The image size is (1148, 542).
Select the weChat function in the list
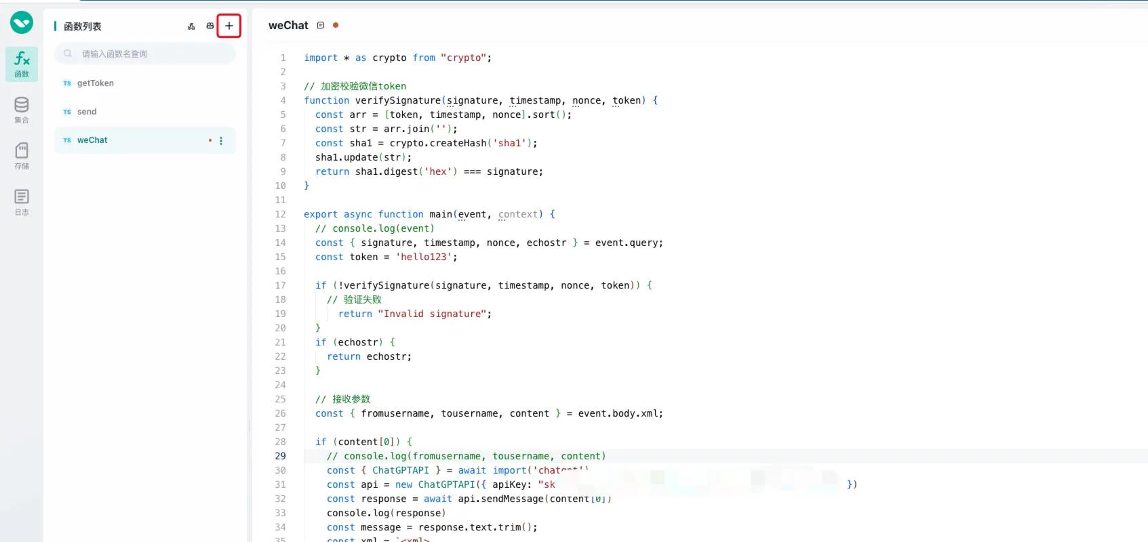(145, 140)
